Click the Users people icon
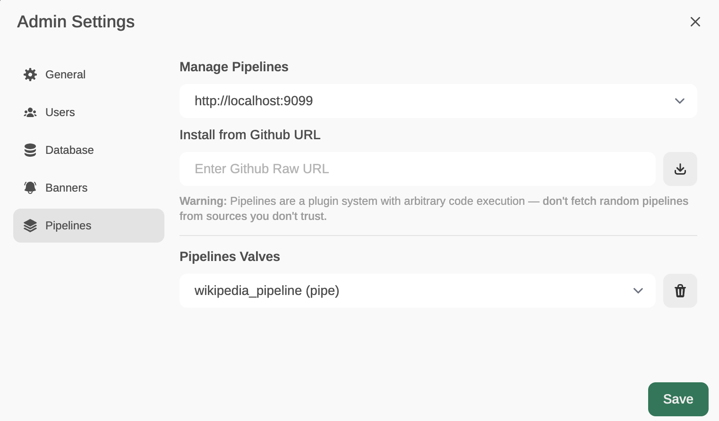 30,112
